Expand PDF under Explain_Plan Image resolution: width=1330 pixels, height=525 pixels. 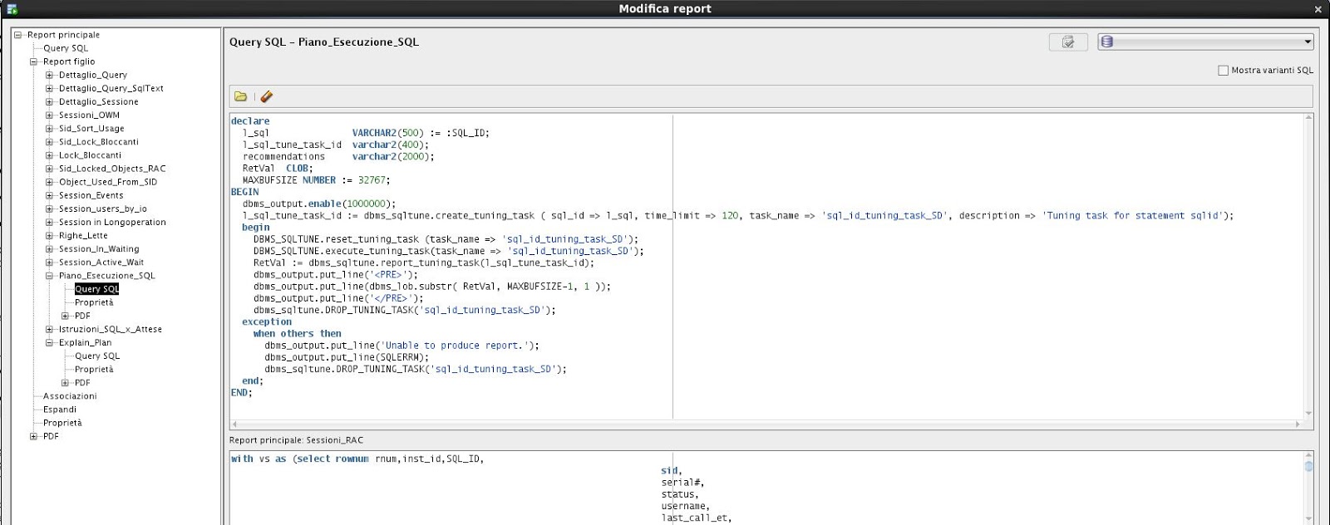tap(66, 383)
